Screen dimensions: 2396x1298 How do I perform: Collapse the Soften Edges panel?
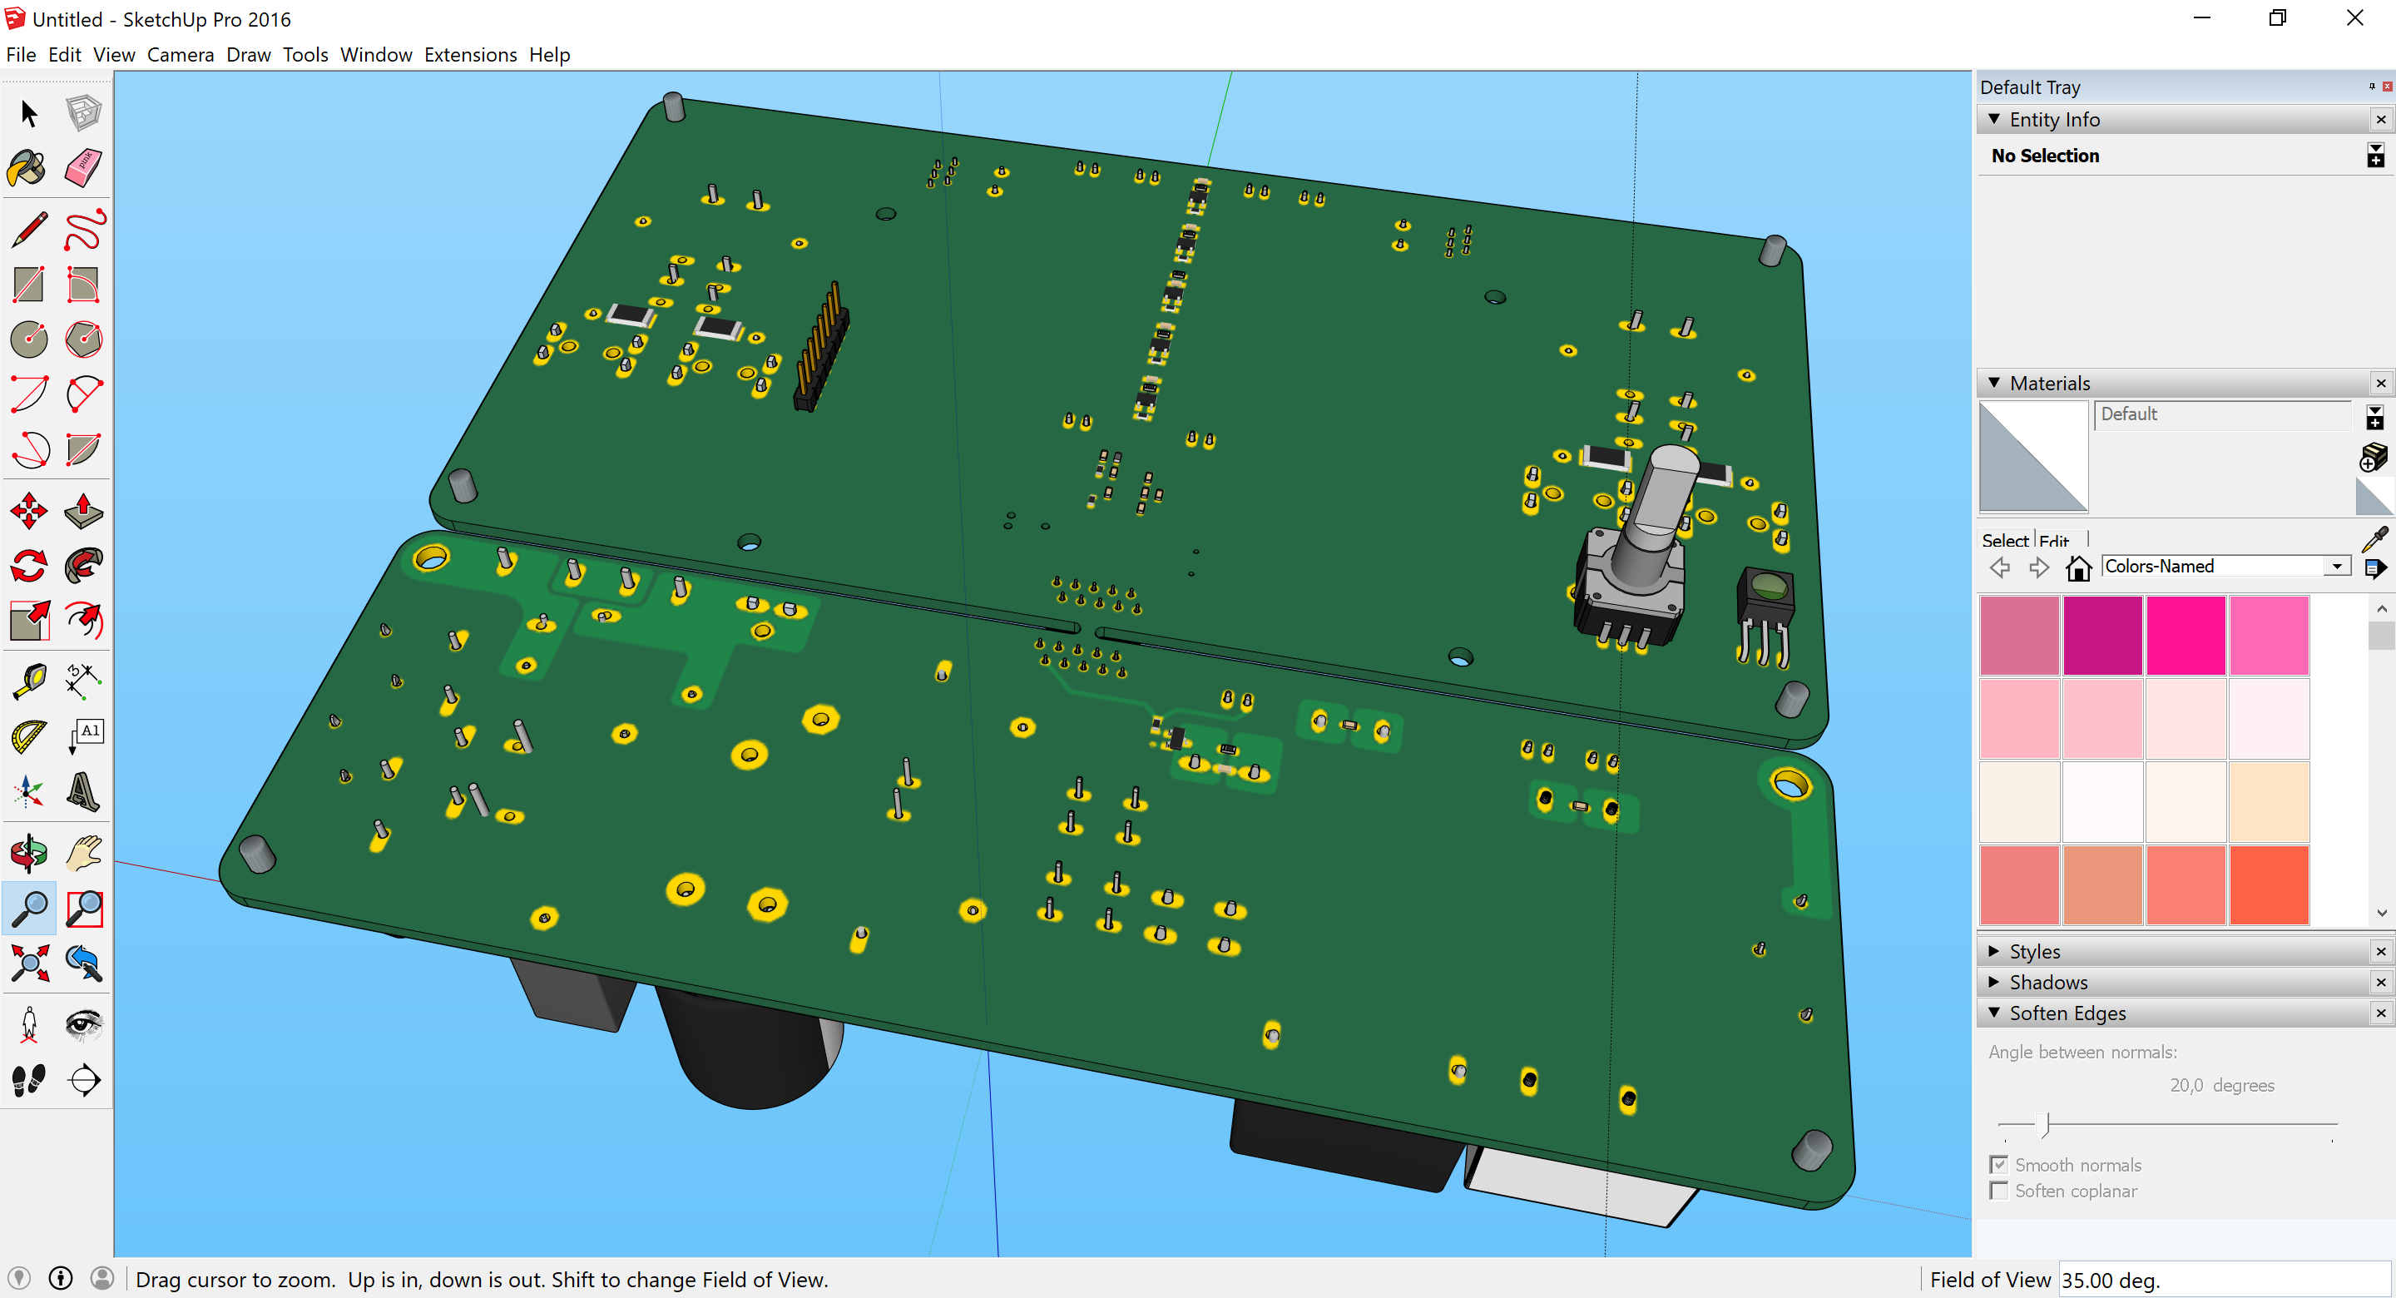point(1994,1013)
